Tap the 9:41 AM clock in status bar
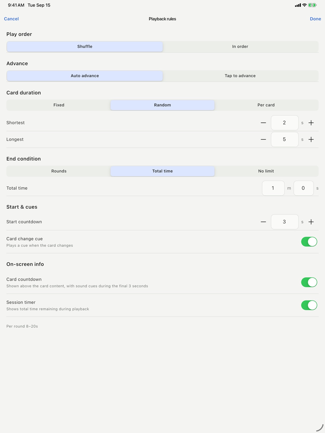This screenshot has height=433, width=325. click(x=16, y=5)
